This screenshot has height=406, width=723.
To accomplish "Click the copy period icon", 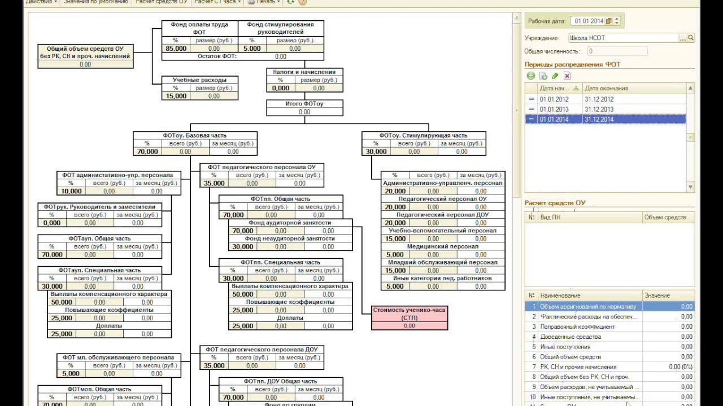I will tap(543, 76).
